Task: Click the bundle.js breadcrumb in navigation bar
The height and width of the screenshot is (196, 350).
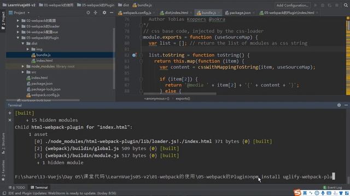Action: point(142,5)
